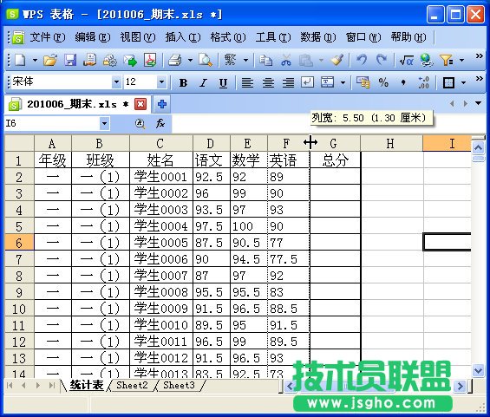Align cell text to the right
This screenshot has height=417, width=490.
pos(288,83)
